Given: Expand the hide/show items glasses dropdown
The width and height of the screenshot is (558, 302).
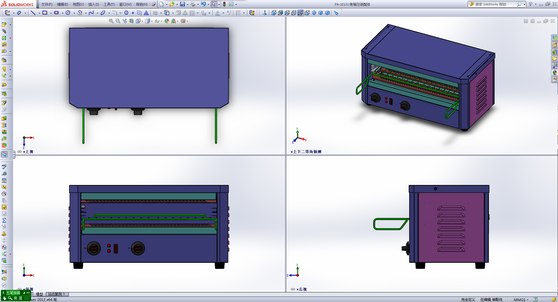Looking at the screenshot, I should (161, 21).
